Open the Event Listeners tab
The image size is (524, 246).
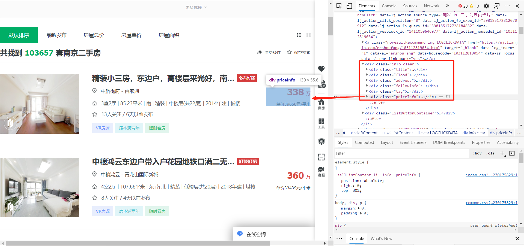pyautogui.click(x=413, y=142)
